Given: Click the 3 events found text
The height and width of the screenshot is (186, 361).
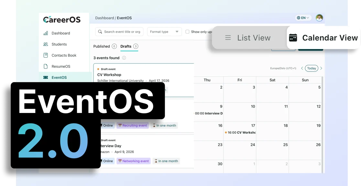Looking at the screenshot, I should point(106,58).
